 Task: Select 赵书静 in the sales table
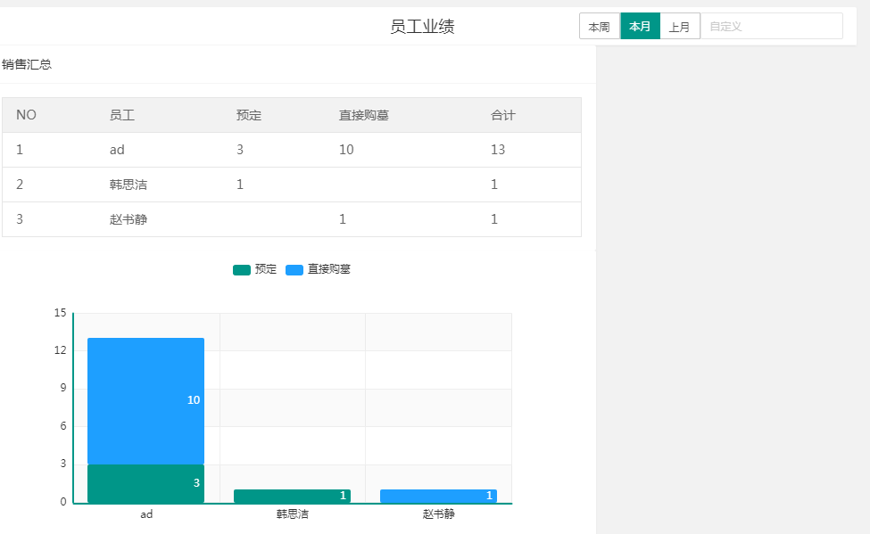[x=128, y=219]
